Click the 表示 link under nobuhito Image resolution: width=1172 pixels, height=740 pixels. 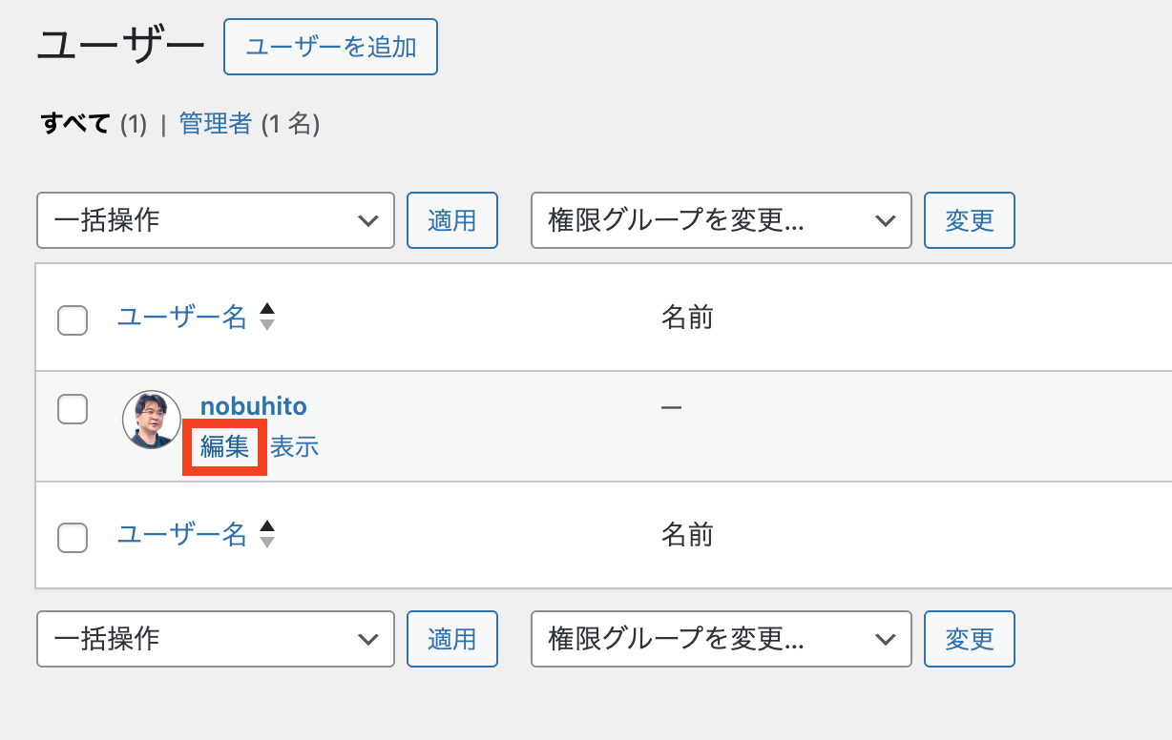tap(294, 446)
